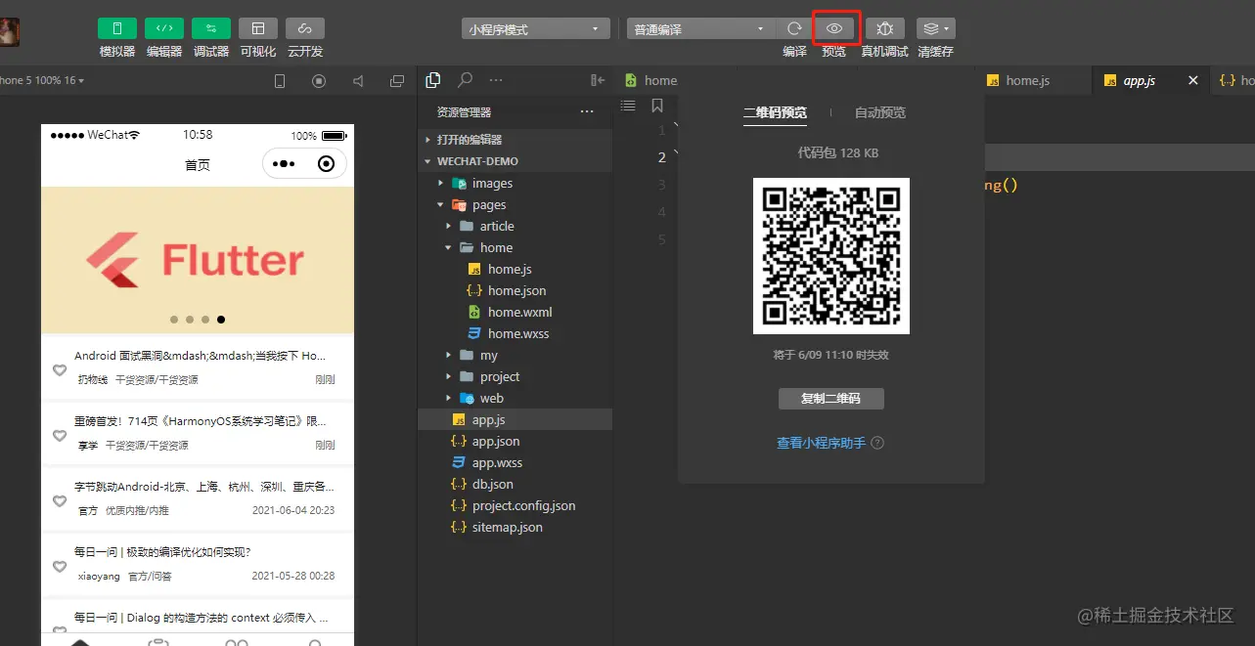The width and height of the screenshot is (1255, 646).
Task: Click the bookmark icon above the editor
Action: click(x=657, y=106)
